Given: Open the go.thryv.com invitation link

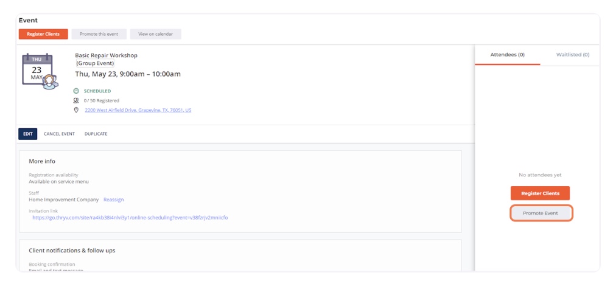Looking at the screenshot, I should tap(130, 217).
